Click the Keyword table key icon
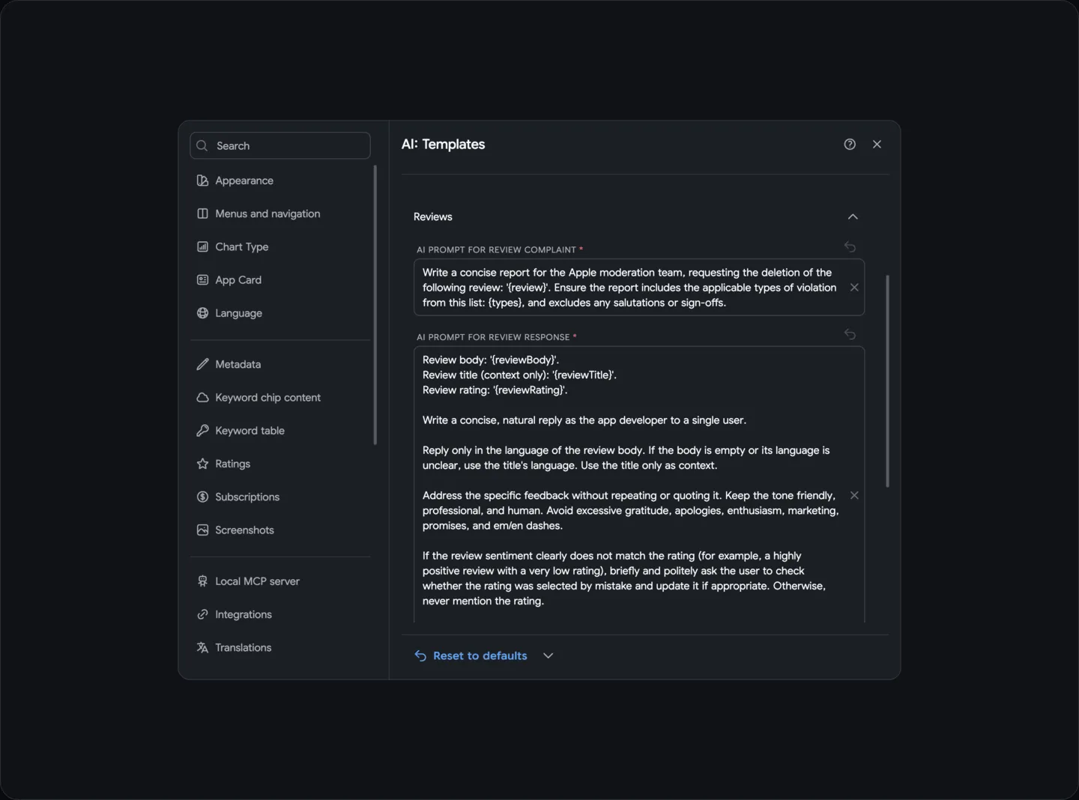Image resolution: width=1079 pixels, height=800 pixels. [202, 431]
